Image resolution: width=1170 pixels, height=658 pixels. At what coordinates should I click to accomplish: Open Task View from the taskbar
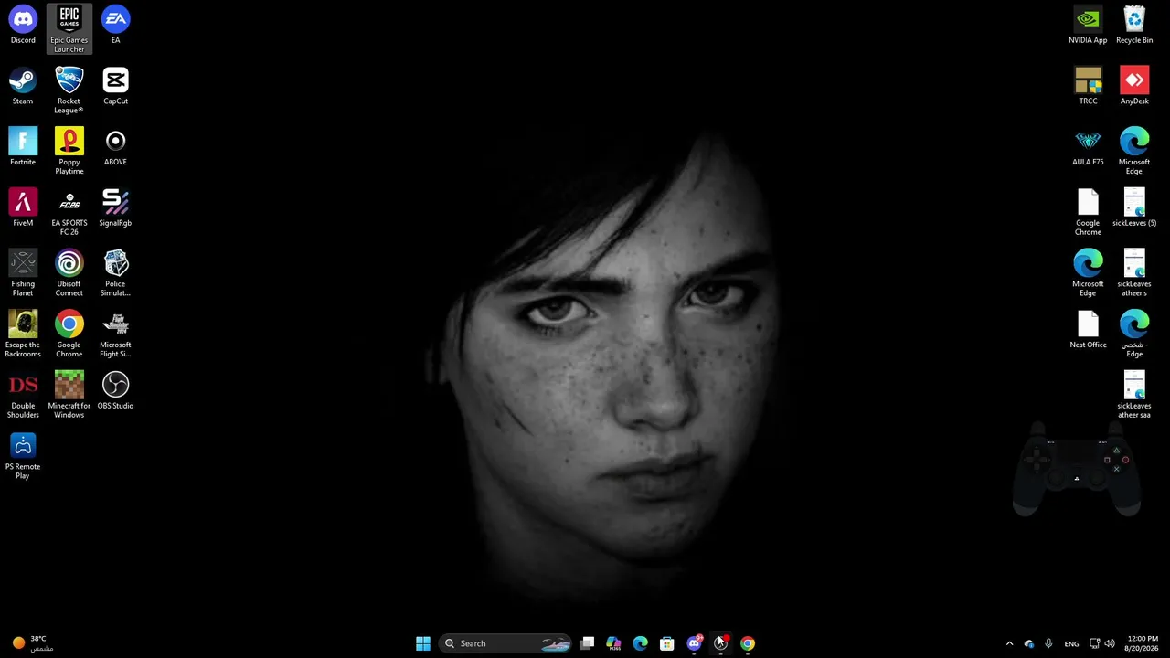(587, 643)
